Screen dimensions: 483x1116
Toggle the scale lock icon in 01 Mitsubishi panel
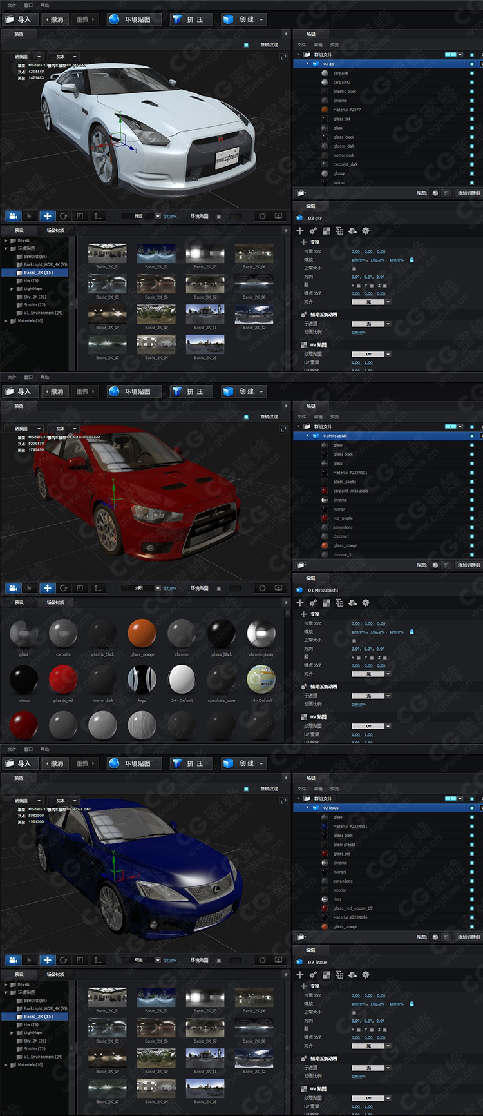pyautogui.click(x=412, y=632)
